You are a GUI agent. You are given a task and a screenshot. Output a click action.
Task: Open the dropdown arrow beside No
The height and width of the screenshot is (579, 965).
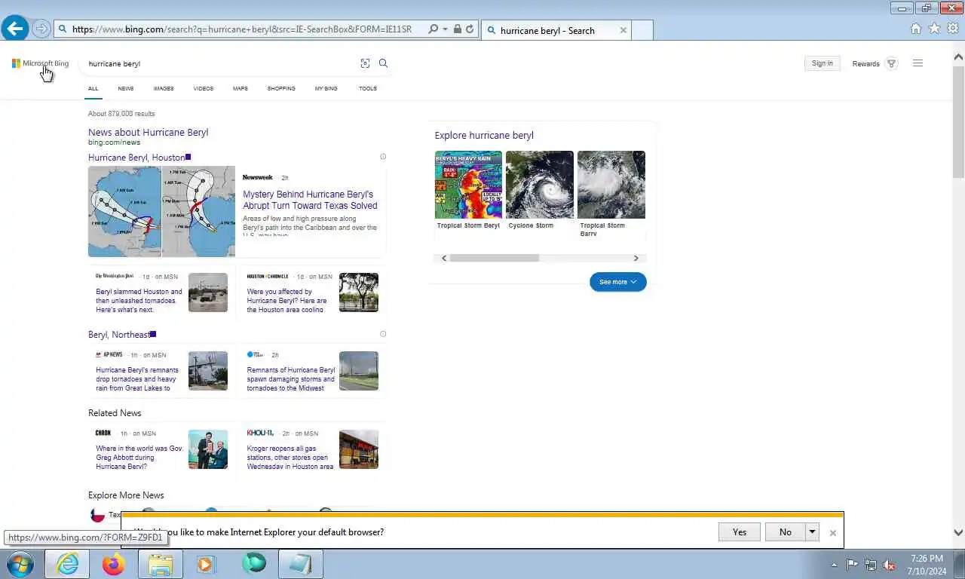[x=812, y=532]
